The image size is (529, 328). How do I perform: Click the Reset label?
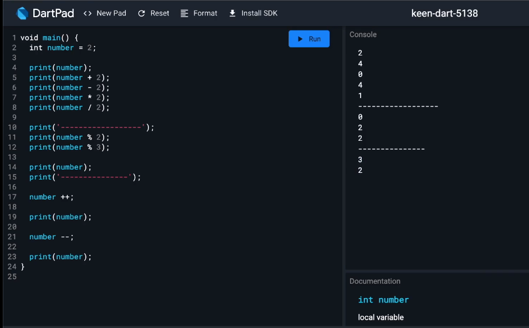click(160, 13)
